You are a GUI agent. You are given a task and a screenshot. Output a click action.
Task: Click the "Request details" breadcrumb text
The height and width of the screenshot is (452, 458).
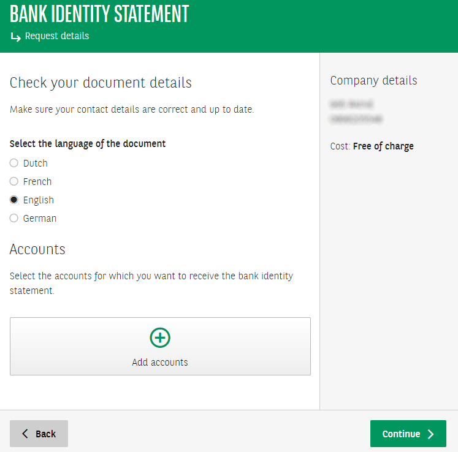click(57, 36)
